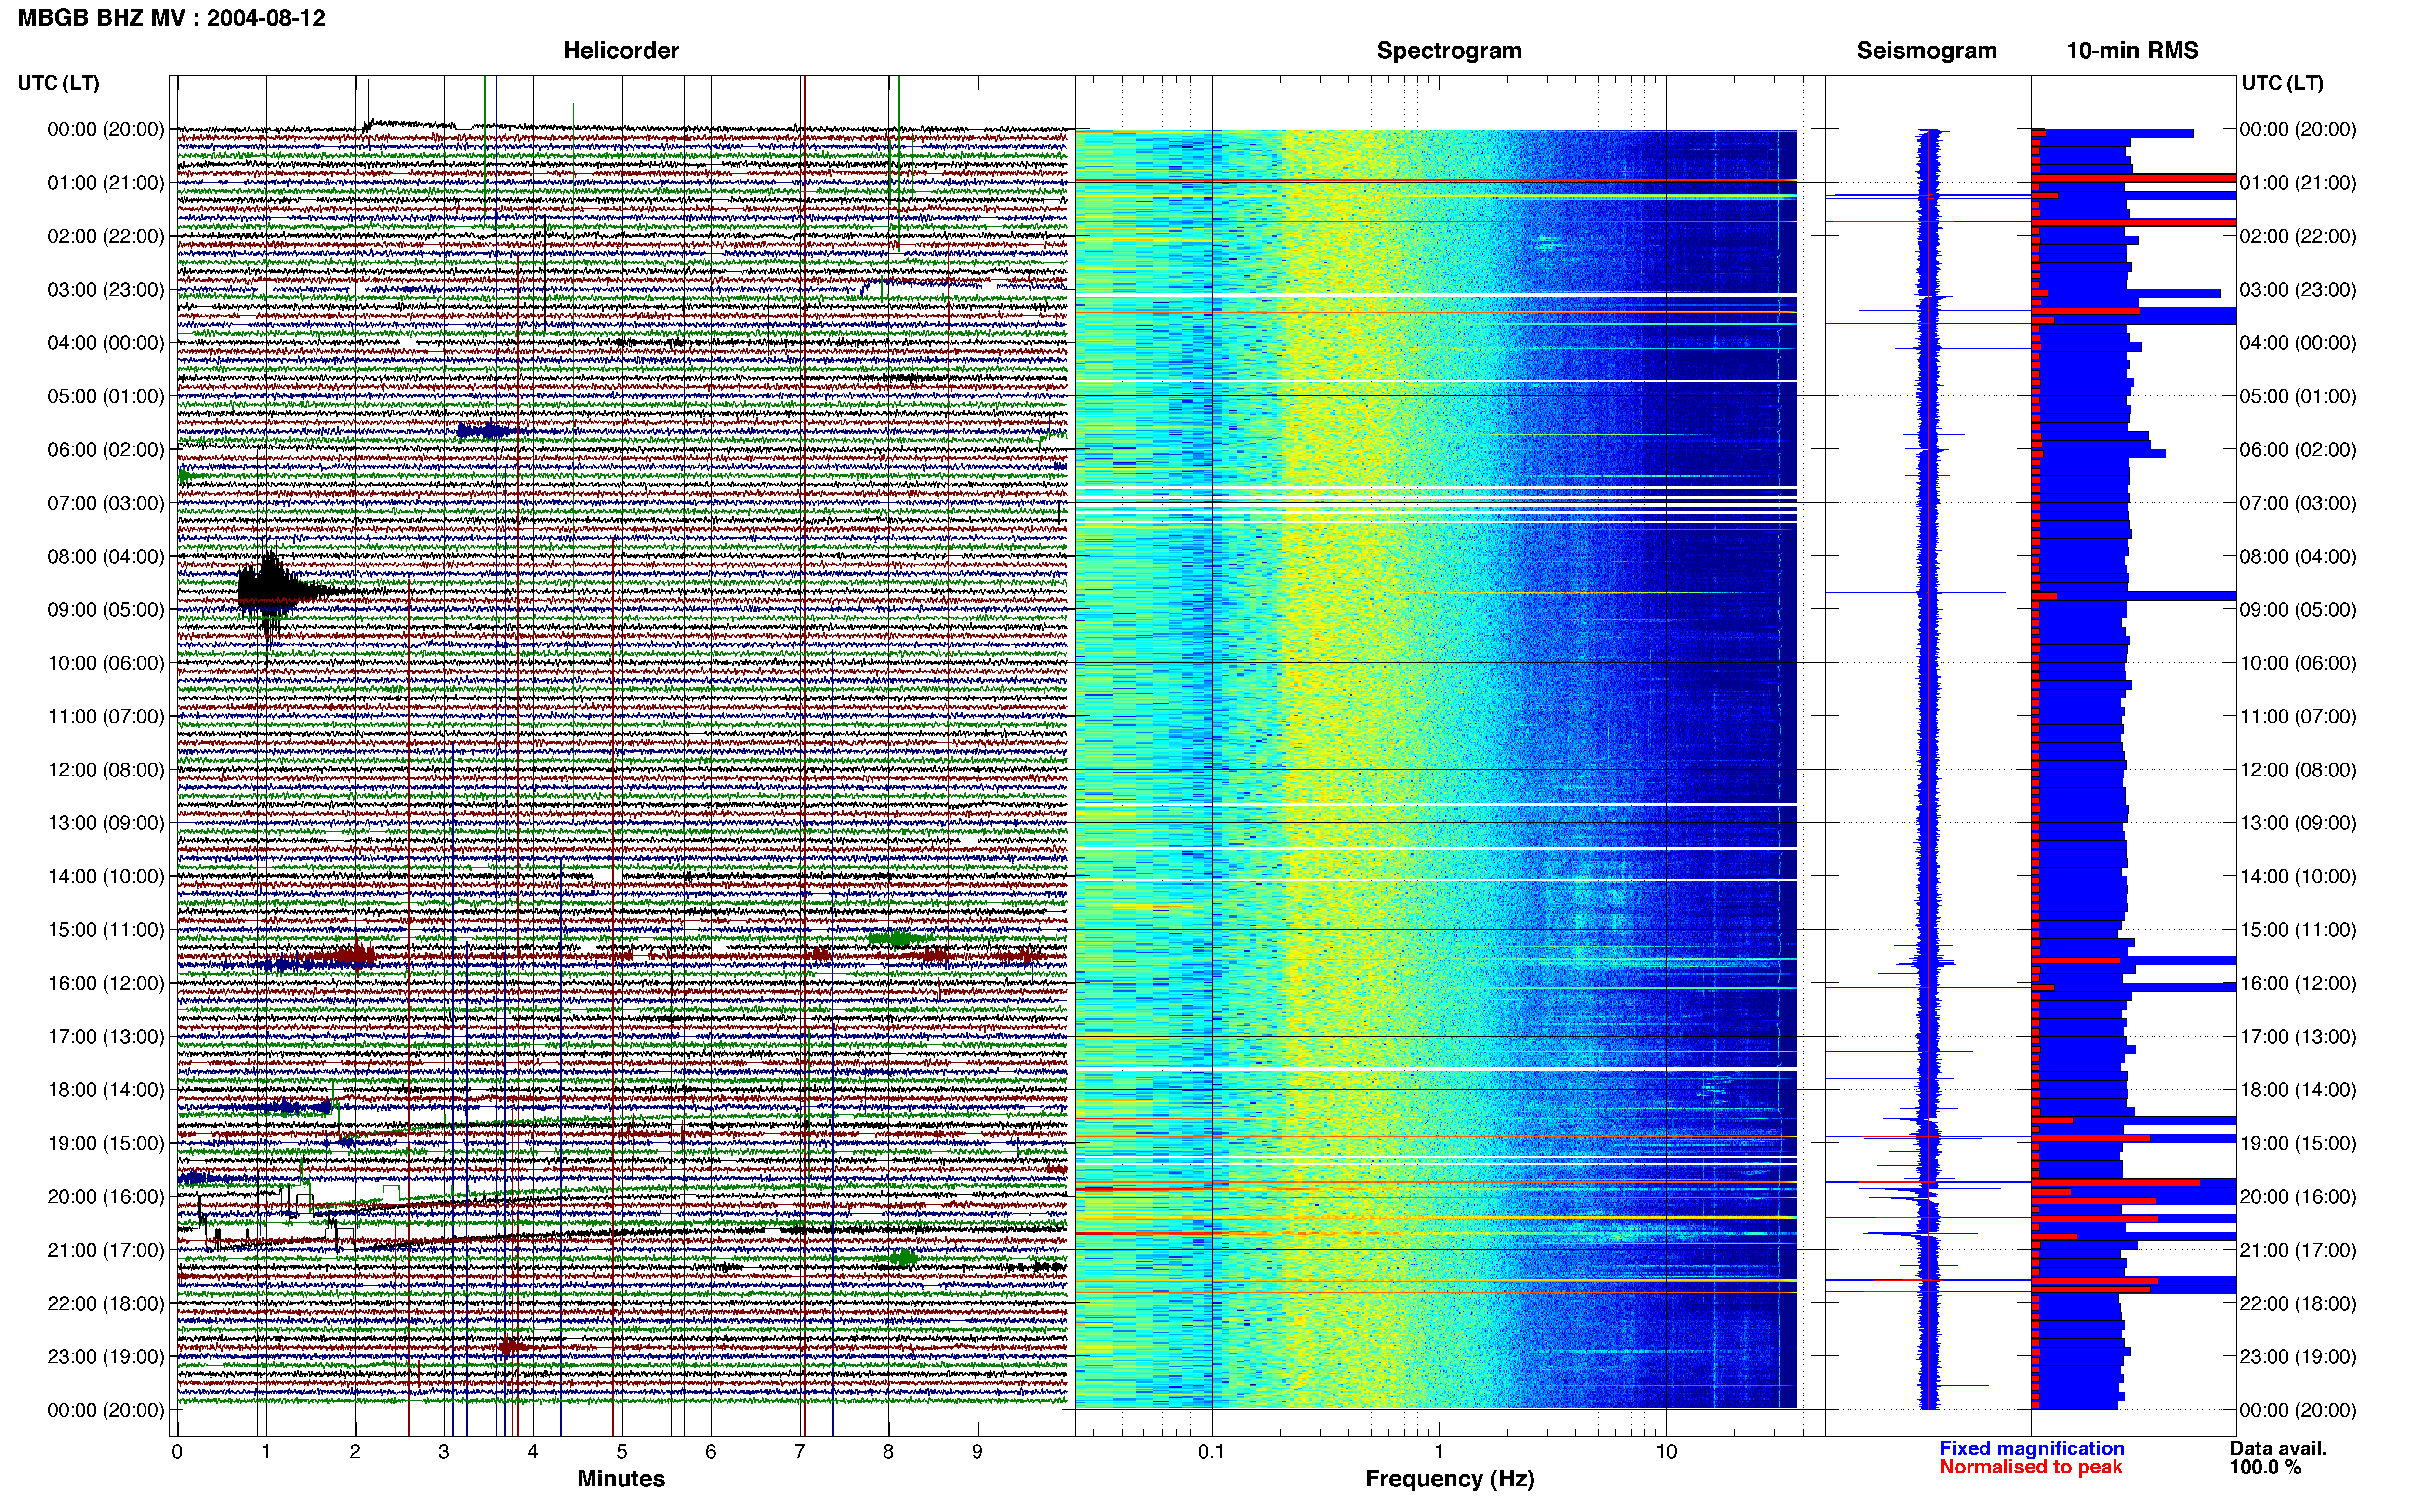Click the right 'UTC (LT)' axis label

coord(2282,83)
